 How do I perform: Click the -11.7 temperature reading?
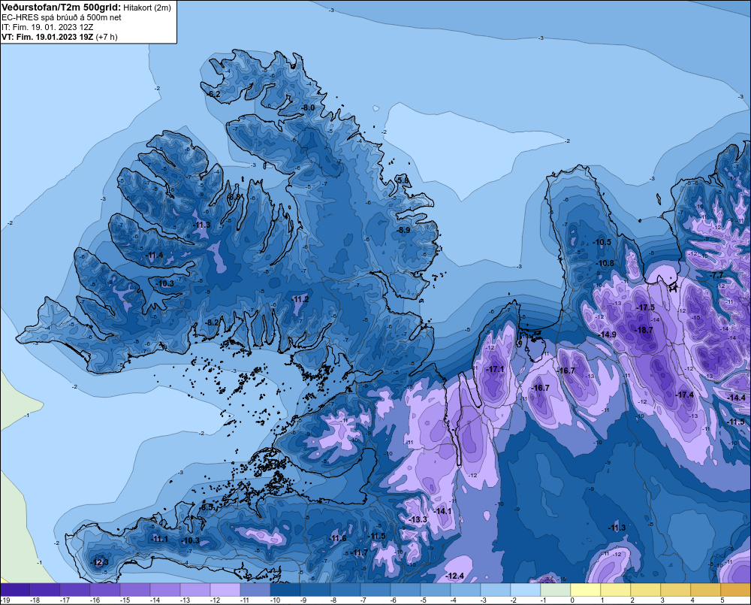pyautogui.click(x=359, y=552)
